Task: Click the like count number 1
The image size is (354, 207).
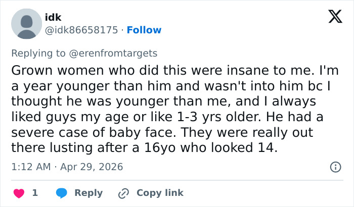Action: [x=35, y=193]
